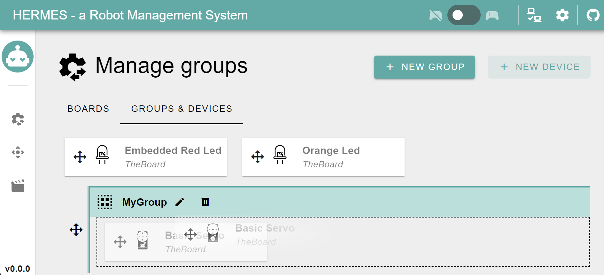The image size is (604, 275).
Task: Click the MyGroup dotted grid icon
Action: [x=105, y=202]
